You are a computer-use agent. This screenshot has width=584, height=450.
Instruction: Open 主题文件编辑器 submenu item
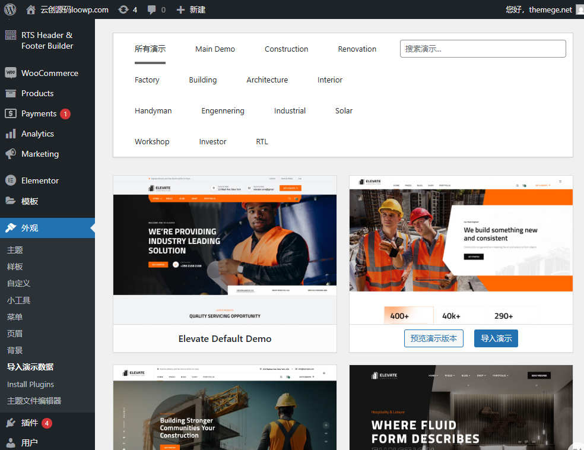point(34,401)
